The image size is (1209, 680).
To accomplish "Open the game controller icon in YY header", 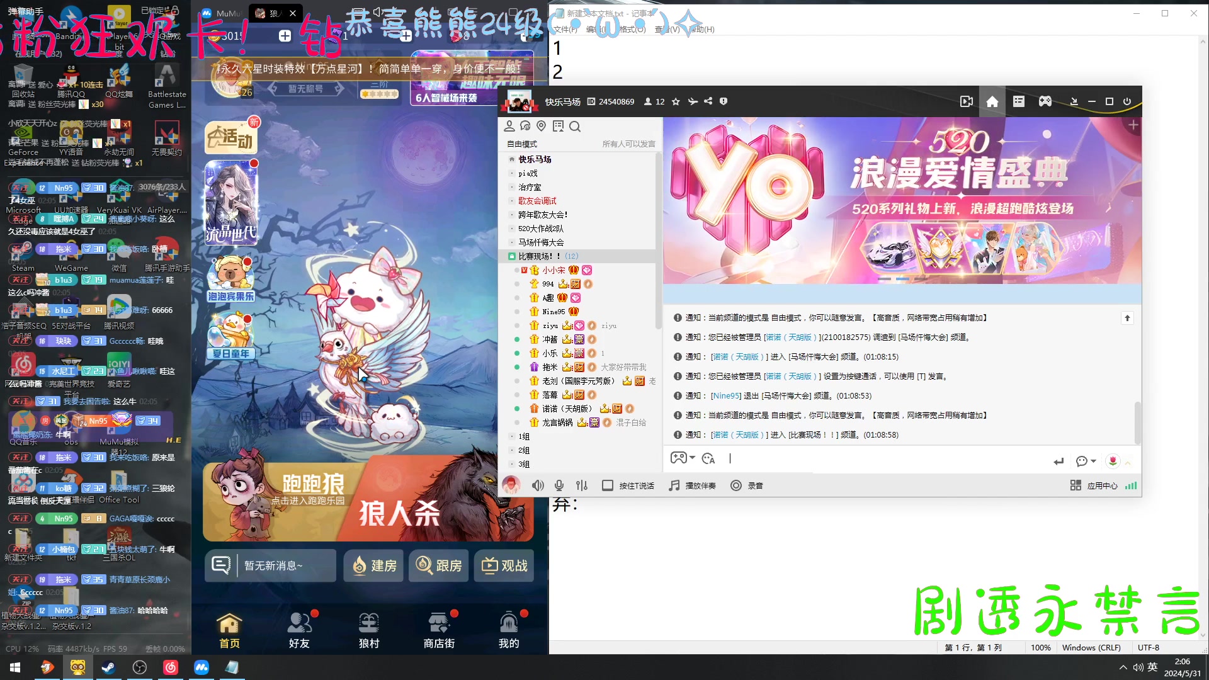I will tap(1045, 101).
